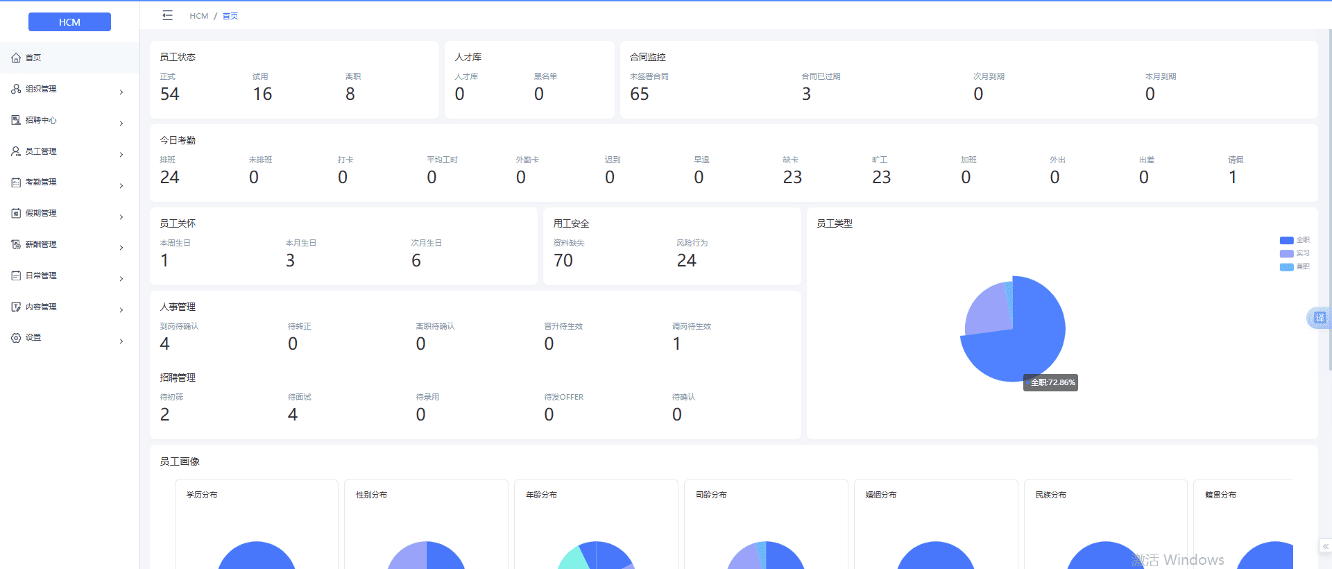This screenshot has width=1332, height=569.
Task: Toggle the 兼职 legend series visibility
Action: 1294,266
